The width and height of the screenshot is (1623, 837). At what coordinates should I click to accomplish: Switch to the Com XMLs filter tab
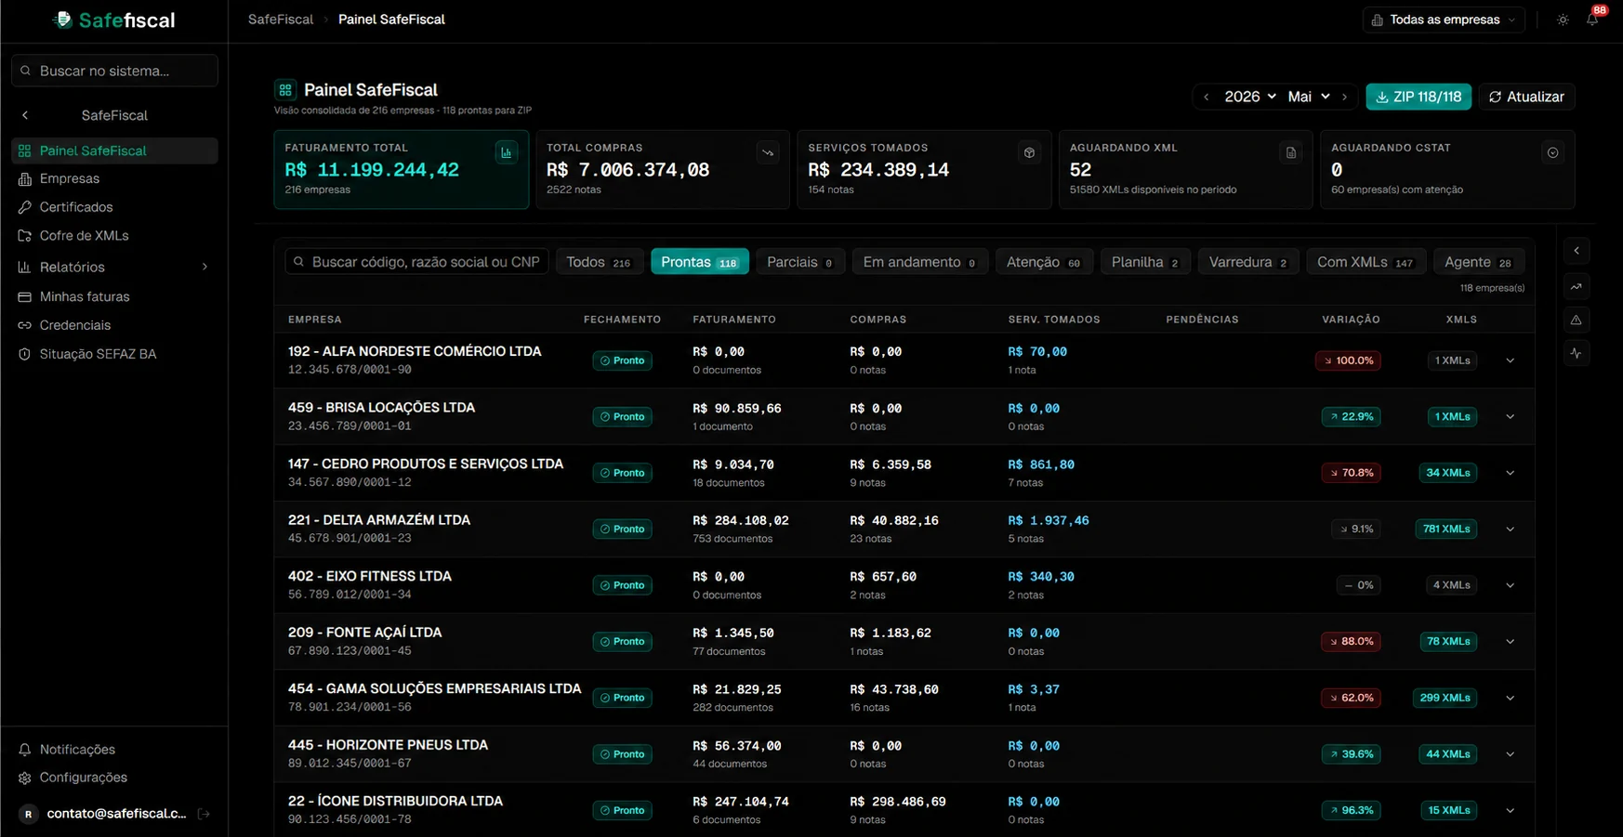tap(1365, 262)
